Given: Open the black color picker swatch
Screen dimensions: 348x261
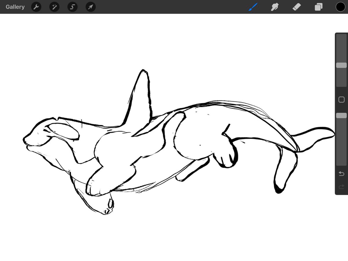Looking at the screenshot, I should (340, 7).
